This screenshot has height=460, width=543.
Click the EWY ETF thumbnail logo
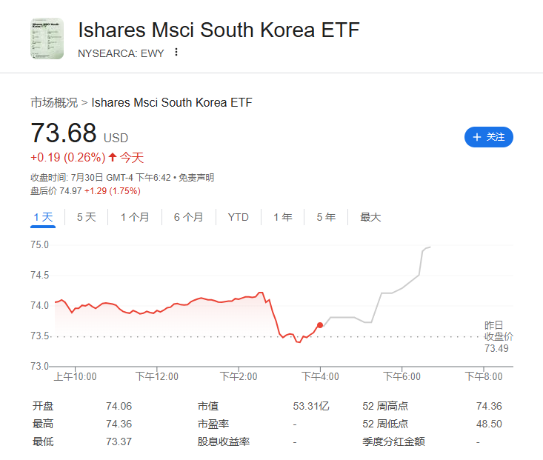pyautogui.click(x=47, y=39)
